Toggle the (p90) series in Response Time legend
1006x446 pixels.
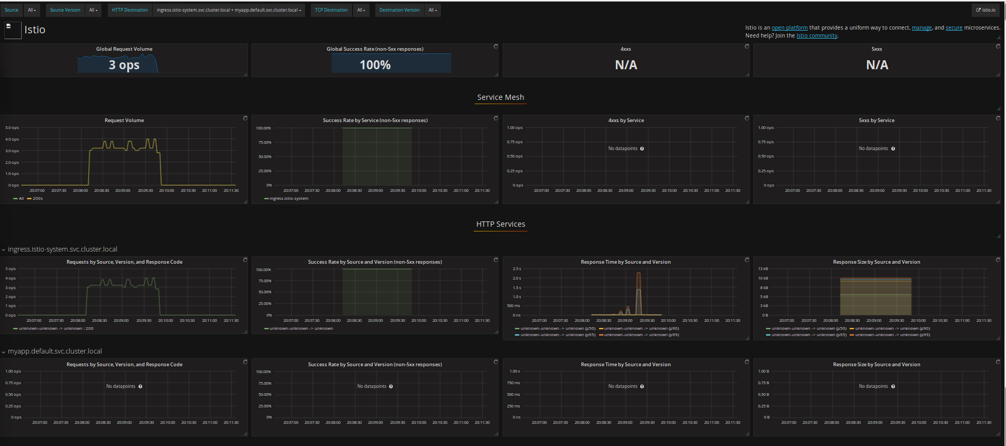tap(642, 329)
